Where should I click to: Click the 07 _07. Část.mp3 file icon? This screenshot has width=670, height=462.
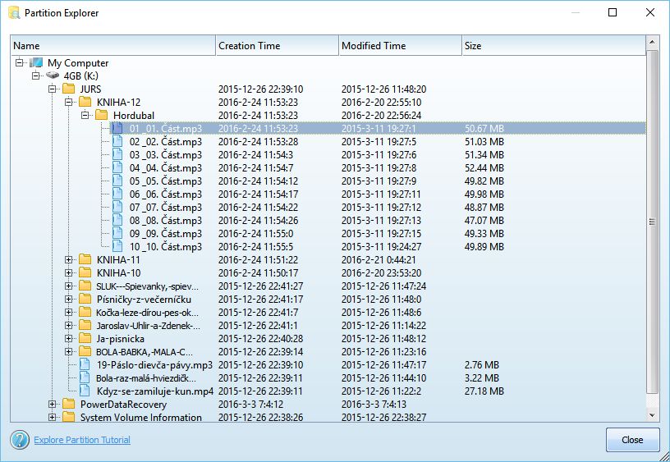117,207
